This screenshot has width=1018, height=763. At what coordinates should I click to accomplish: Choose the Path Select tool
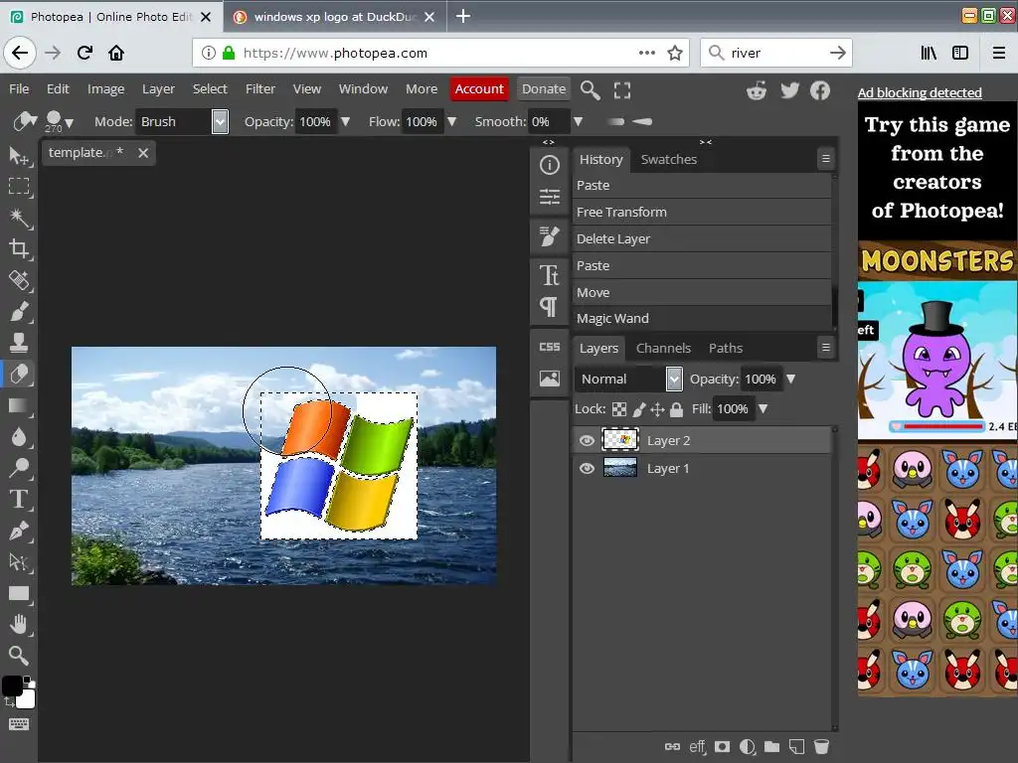click(18, 562)
